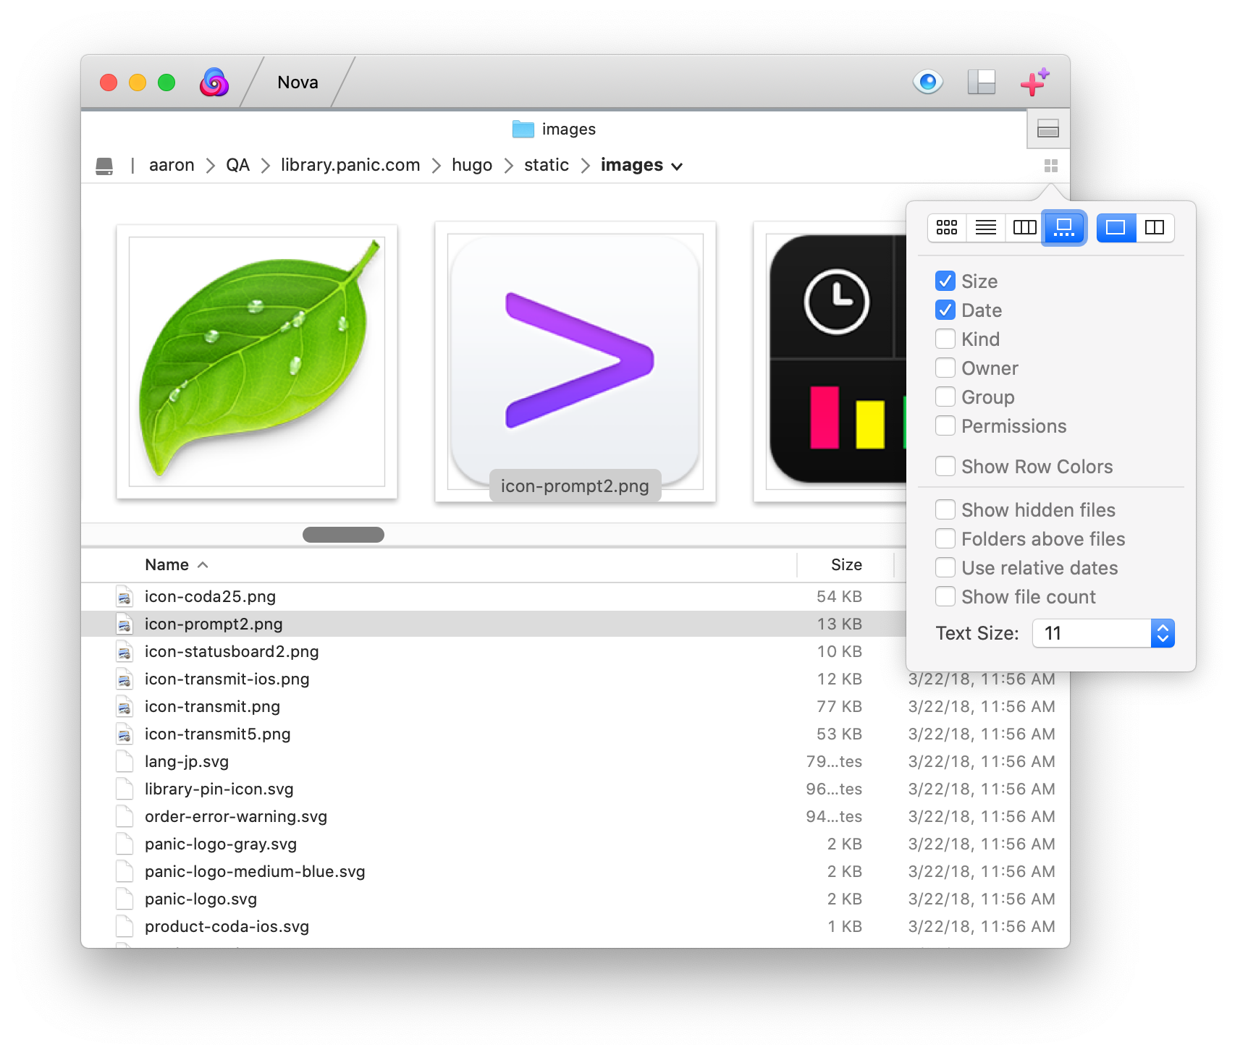This screenshot has width=1248, height=1055.
Task: Switch to column view
Action: pyautogui.click(x=1024, y=228)
